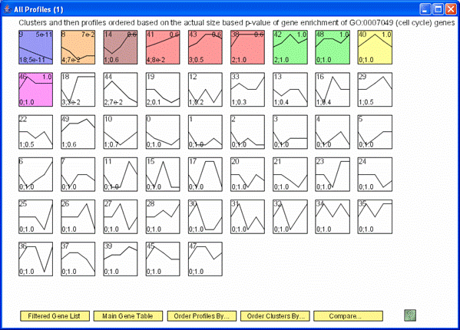Image resolution: width=460 pixels, height=330 pixels.
Task: Open profile 7 thumbnail
Action: pyautogui.click(x=78, y=174)
